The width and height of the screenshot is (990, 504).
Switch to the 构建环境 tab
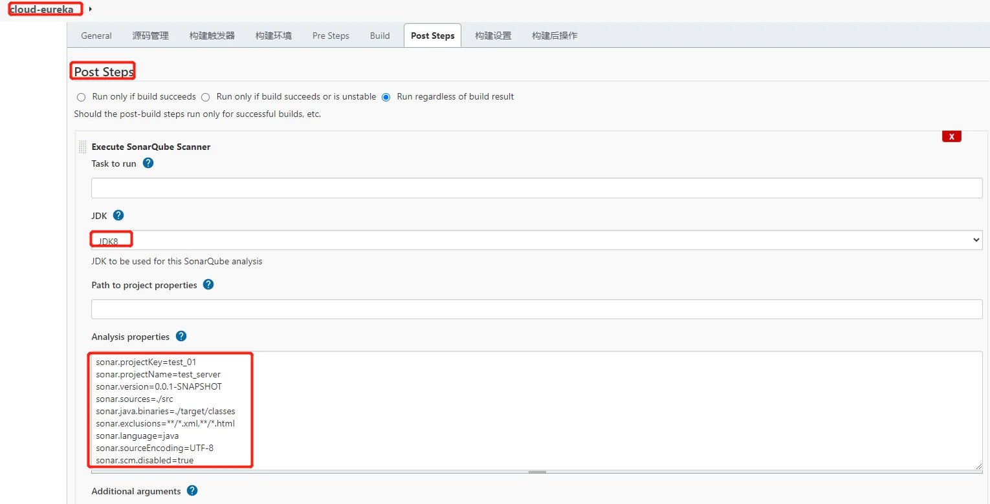pyautogui.click(x=274, y=36)
